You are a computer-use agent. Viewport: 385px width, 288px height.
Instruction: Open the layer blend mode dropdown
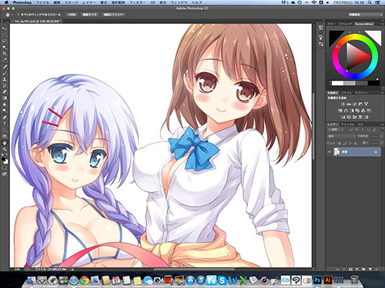point(341,137)
